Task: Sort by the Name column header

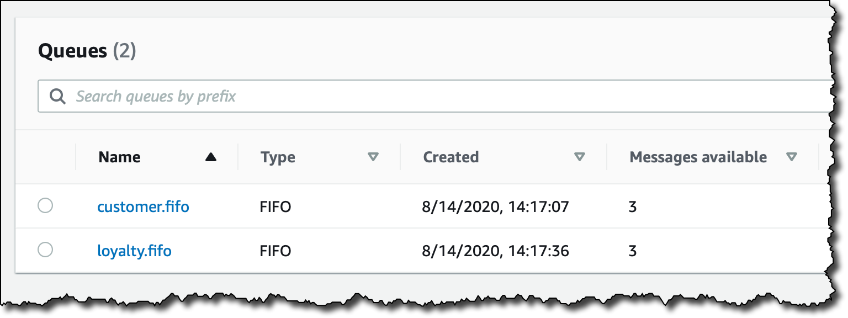Action: (x=119, y=157)
